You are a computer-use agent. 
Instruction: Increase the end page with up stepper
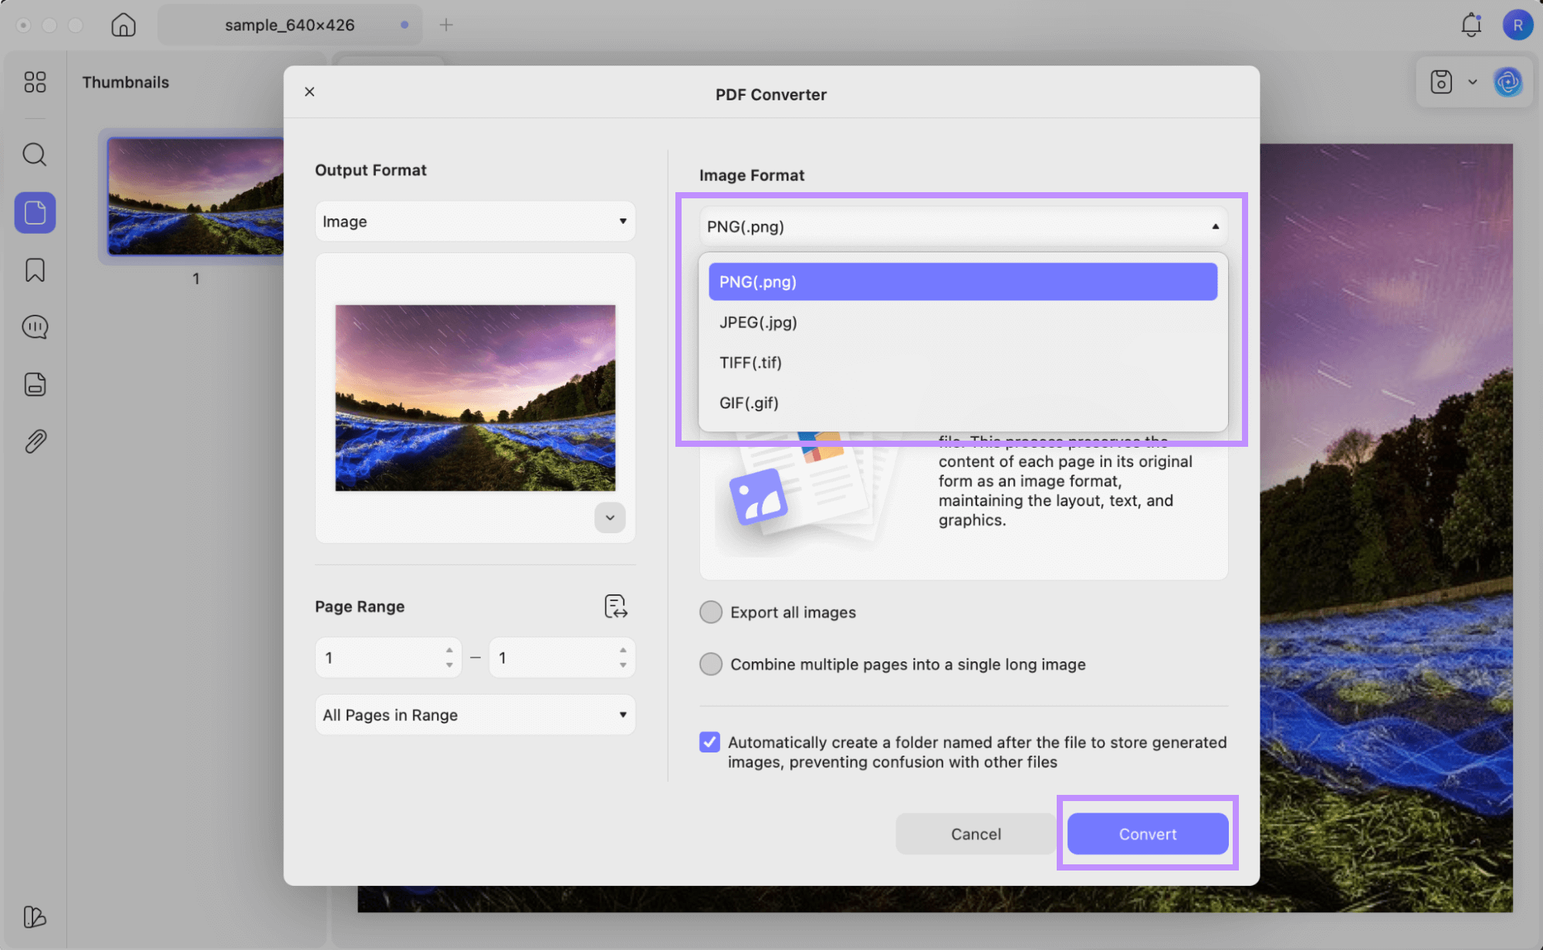[623, 650]
